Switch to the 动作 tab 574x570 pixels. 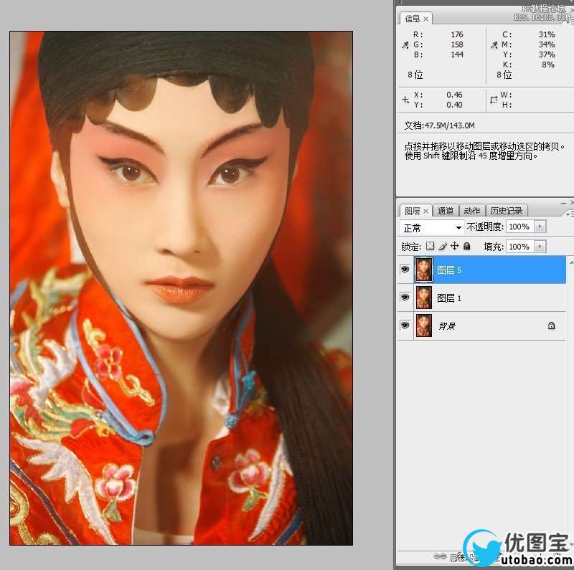[471, 211]
